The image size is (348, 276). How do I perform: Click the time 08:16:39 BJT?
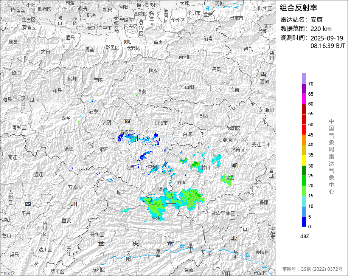(x=328, y=46)
